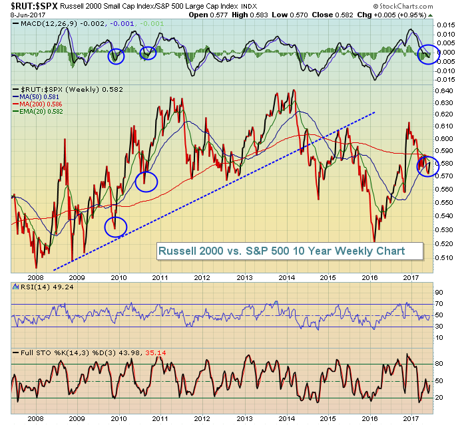Click the 0.015 MACD axis label

click(446, 25)
